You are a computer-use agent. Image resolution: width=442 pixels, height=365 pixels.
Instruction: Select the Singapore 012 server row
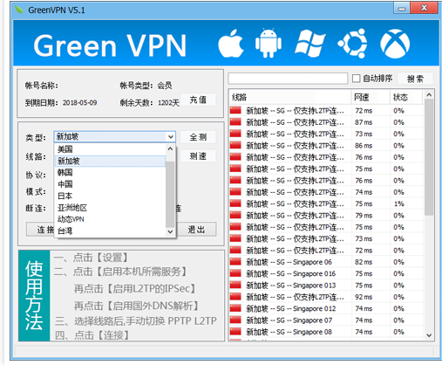[x=326, y=308]
